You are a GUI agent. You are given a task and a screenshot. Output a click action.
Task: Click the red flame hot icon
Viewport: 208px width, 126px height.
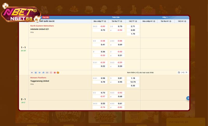coord(54,73)
